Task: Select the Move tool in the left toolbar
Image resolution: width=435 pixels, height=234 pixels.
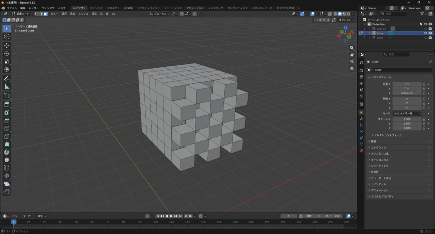Action: click(7, 45)
